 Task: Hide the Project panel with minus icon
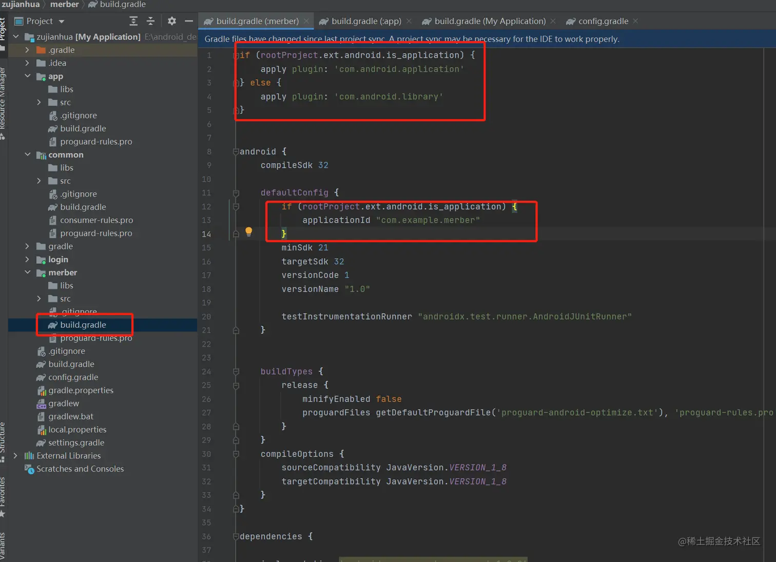tap(189, 21)
